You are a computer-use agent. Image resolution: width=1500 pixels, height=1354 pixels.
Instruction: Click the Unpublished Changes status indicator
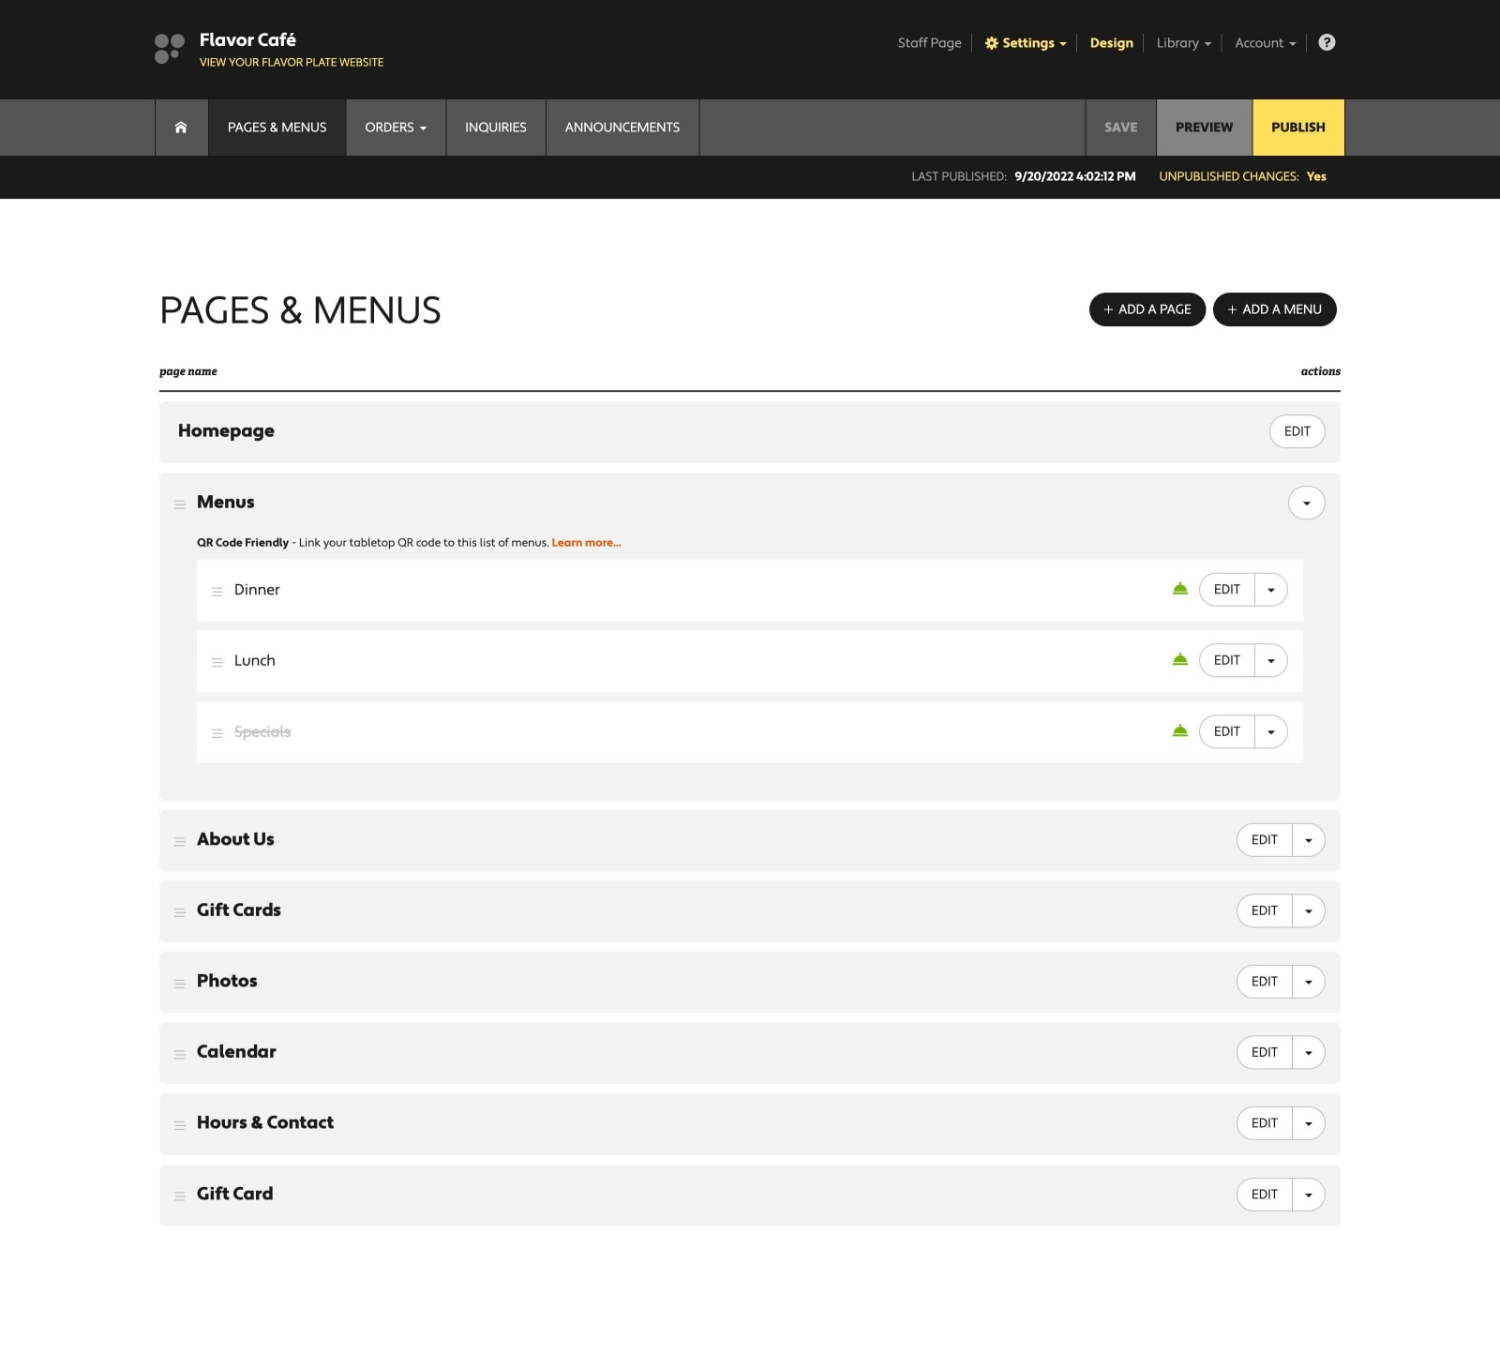coord(1243,175)
